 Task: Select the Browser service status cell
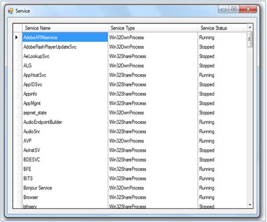coord(221,197)
